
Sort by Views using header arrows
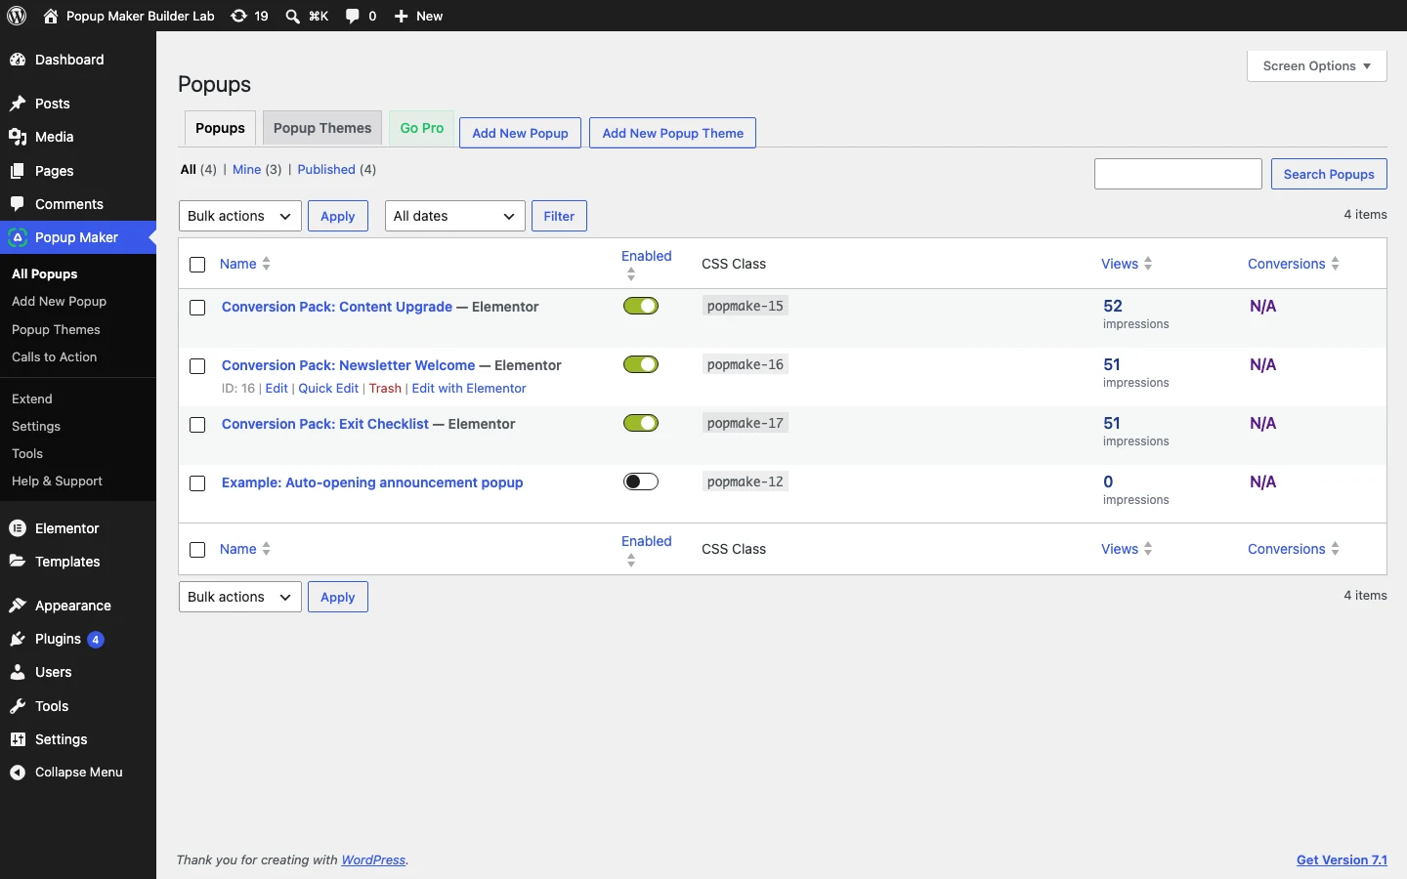coord(1148,264)
